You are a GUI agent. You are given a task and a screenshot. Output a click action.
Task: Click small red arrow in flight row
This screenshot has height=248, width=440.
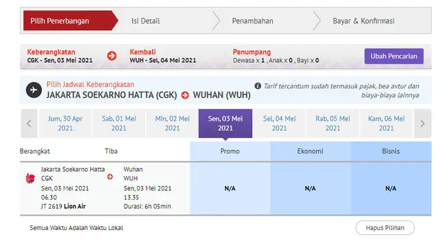tap(110, 176)
